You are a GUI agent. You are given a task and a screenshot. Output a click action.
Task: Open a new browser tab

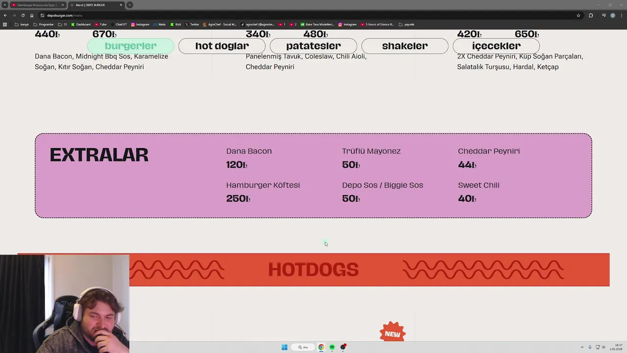pyautogui.click(x=130, y=5)
